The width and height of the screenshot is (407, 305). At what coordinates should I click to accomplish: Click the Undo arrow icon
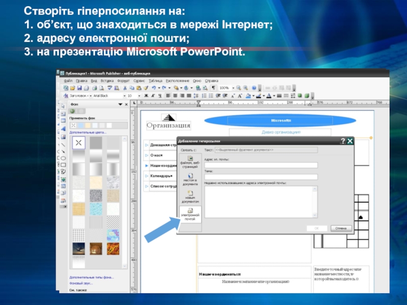click(154, 88)
